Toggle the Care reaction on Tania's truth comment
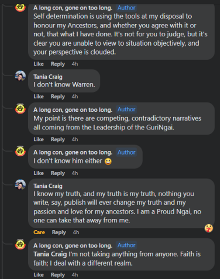Image resolution: width=220 pixels, height=279 pixels. pyautogui.click(x=39, y=232)
